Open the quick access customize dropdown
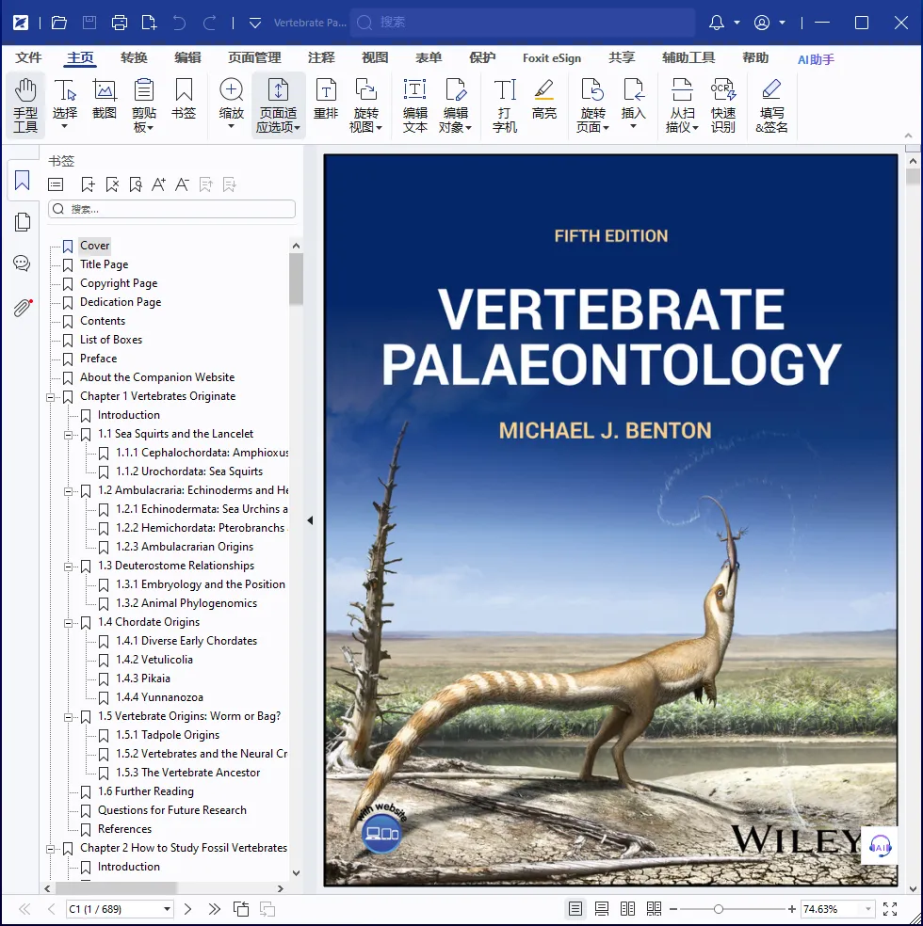Viewport: 923px width, 926px height. [x=255, y=23]
